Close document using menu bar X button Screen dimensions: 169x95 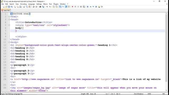click(x=167, y=4)
